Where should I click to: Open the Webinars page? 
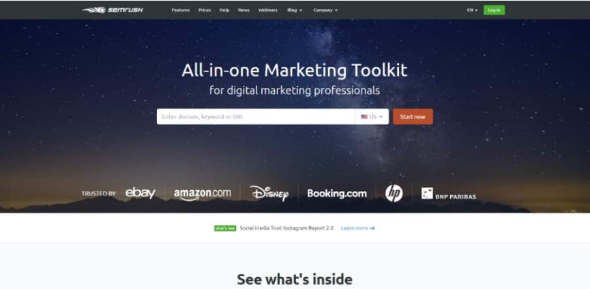pos(268,10)
